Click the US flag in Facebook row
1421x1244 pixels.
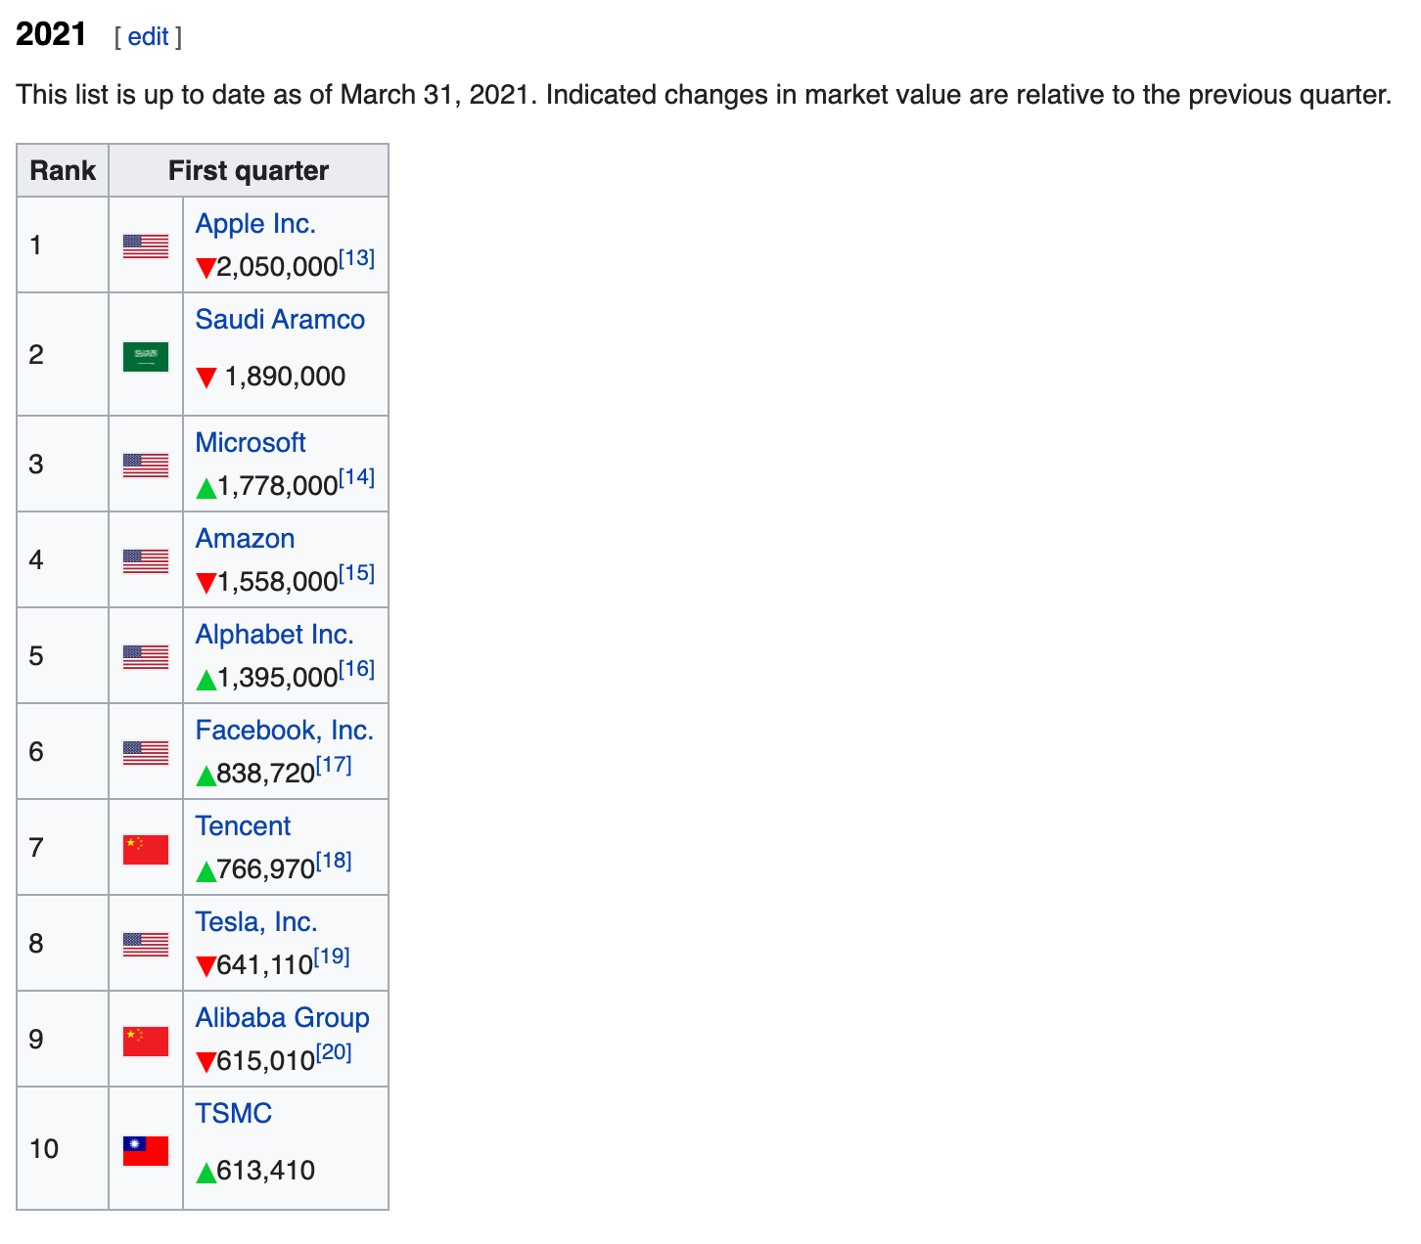pos(146,752)
